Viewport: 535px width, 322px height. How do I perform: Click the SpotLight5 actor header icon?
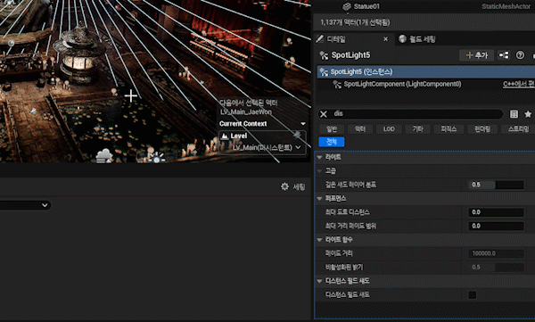coord(323,55)
